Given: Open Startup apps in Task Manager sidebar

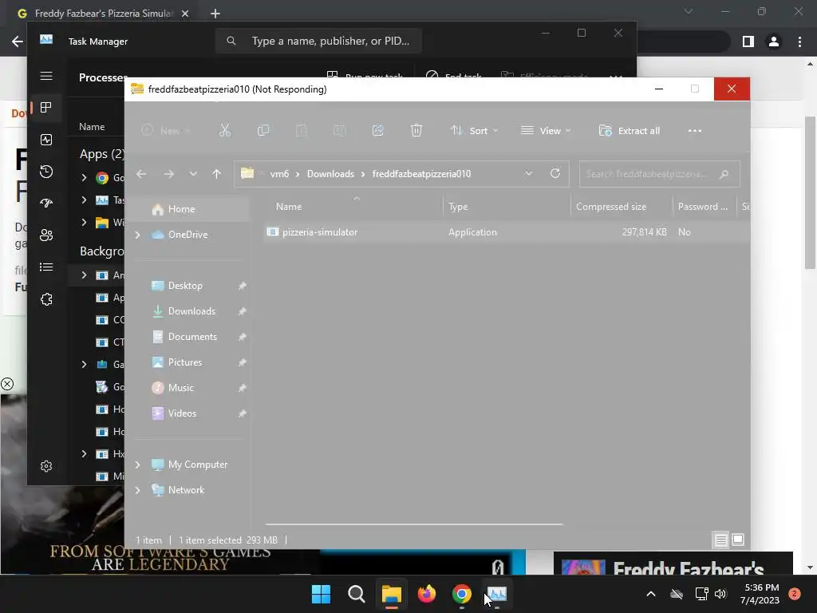Looking at the screenshot, I should [x=46, y=204].
